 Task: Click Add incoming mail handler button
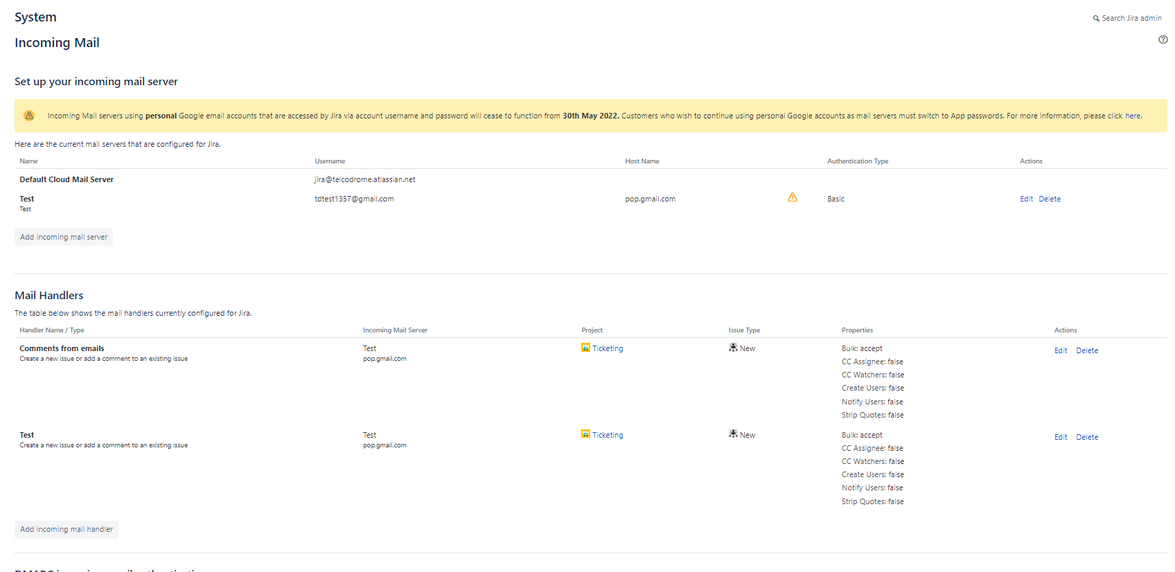pyautogui.click(x=67, y=529)
